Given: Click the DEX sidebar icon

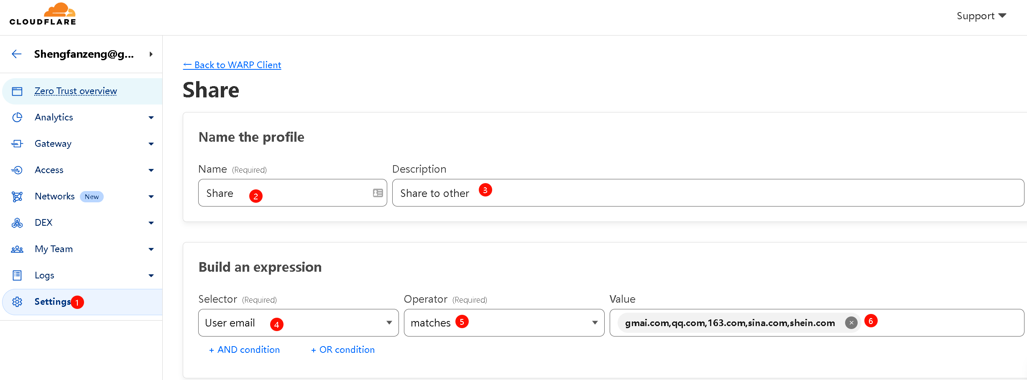Looking at the screenshot, I should [17, 223].
